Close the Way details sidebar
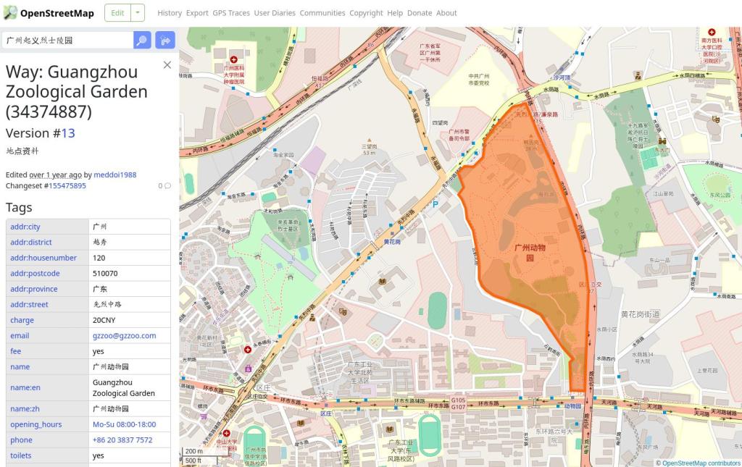742x467 pixels. click(x=167, y=64)
